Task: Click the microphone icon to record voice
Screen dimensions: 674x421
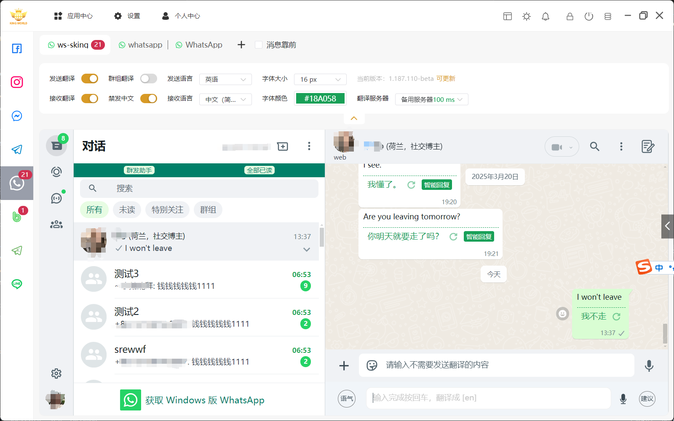Action: click(648, 365)
